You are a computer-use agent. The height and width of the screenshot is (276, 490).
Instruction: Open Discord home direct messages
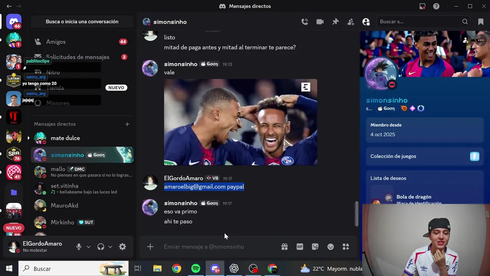14,21
